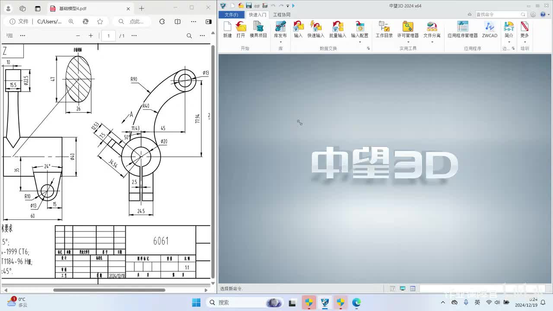Image resolution: width=553 pixels, height=311 pixels.
Task: Expand the 库发布 dropdown arrow
Action: point(280,42)
